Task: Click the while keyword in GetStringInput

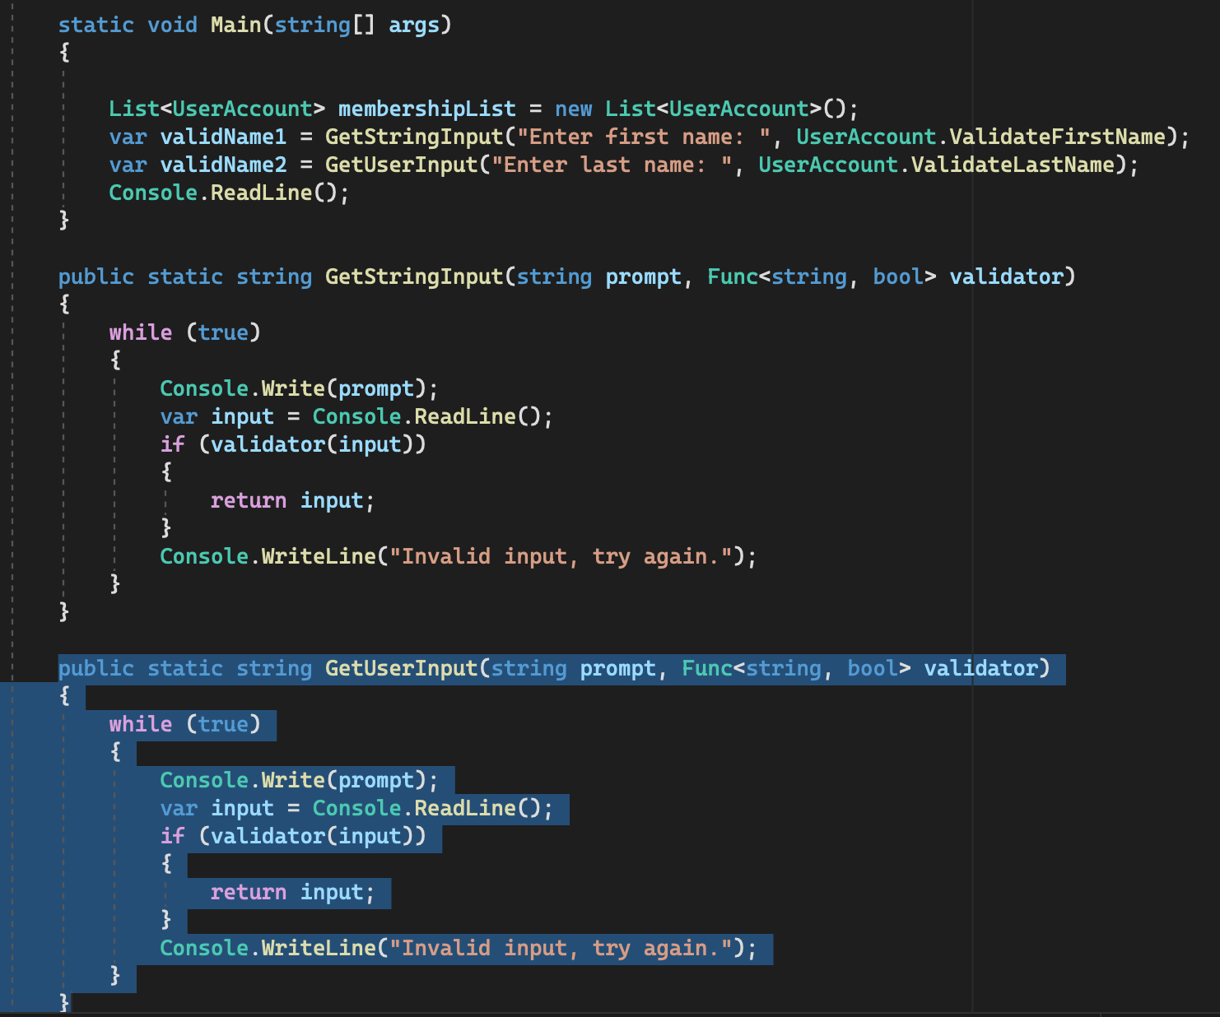Action: pyautogui.click(x=141, y=332)
